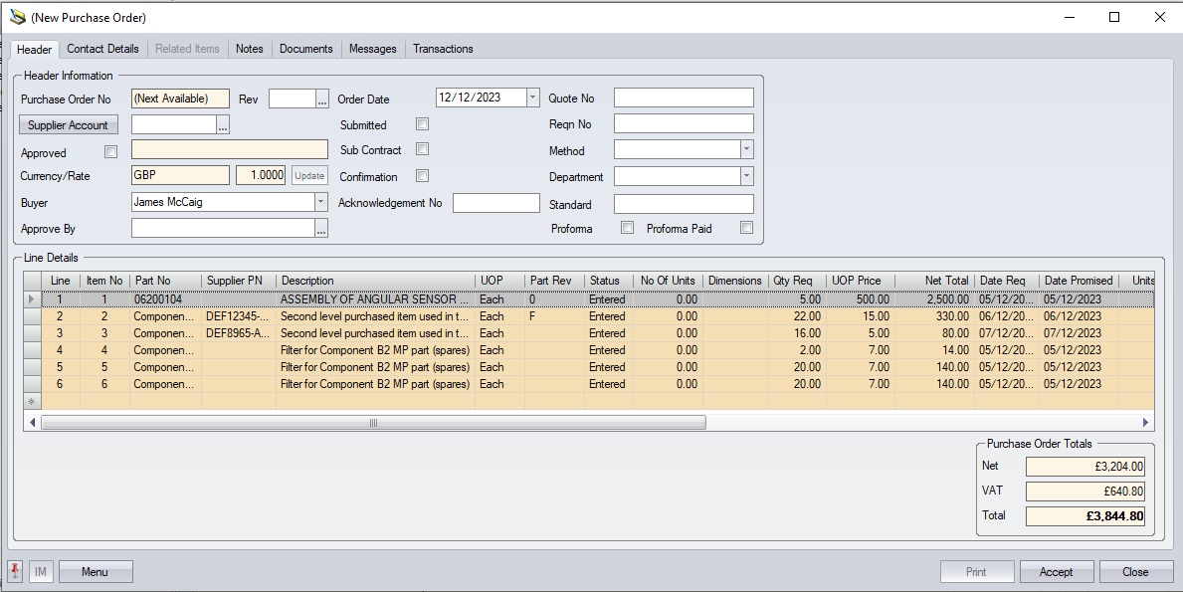The width and height of the screenshot is (1183, 592).
Task: Expand the Buyer dropdown list
Action: click(320, 202)
